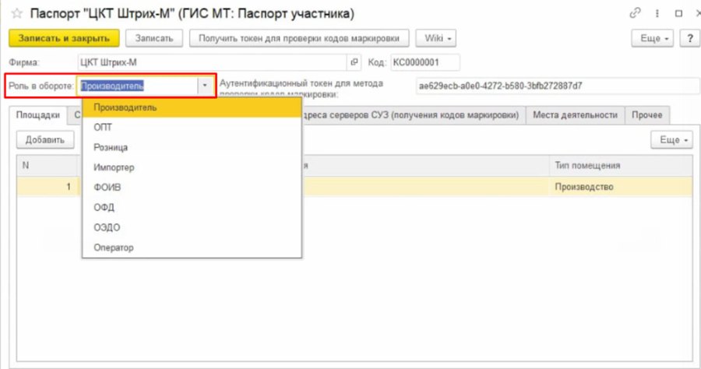Screen dimensions: 701x369
Task: Choose Розница from the role list
Action: 192,147
